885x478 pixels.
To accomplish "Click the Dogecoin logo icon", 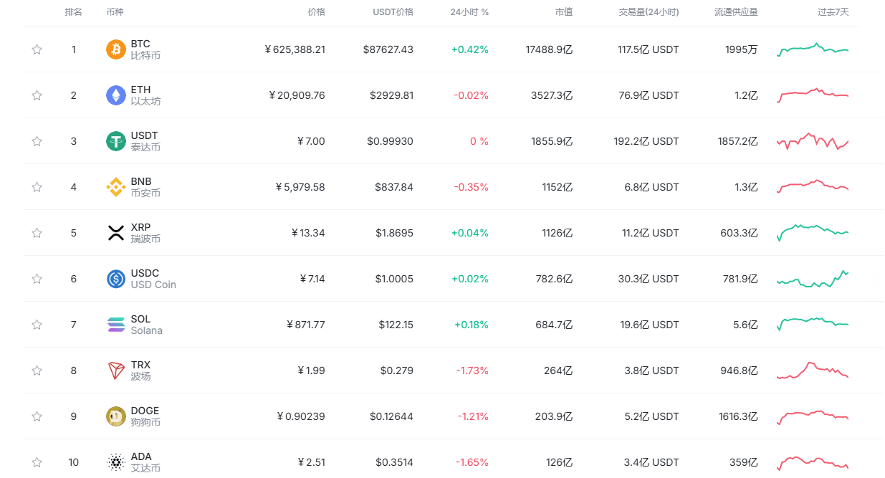I will coord(115,416).
